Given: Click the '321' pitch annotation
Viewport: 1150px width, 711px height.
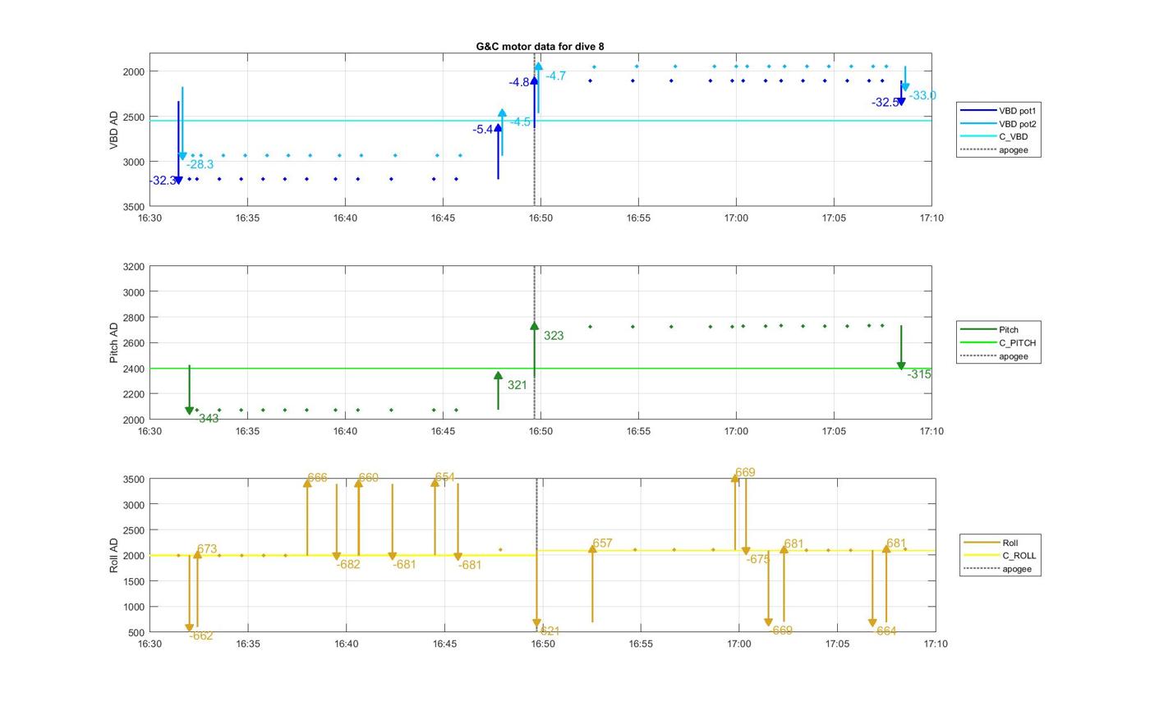Looking at the screenshot, I should click(x=517, y=385).
